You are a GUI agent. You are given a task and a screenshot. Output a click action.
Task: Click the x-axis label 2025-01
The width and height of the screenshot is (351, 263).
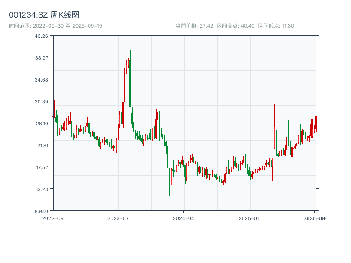tap(249, 218)
